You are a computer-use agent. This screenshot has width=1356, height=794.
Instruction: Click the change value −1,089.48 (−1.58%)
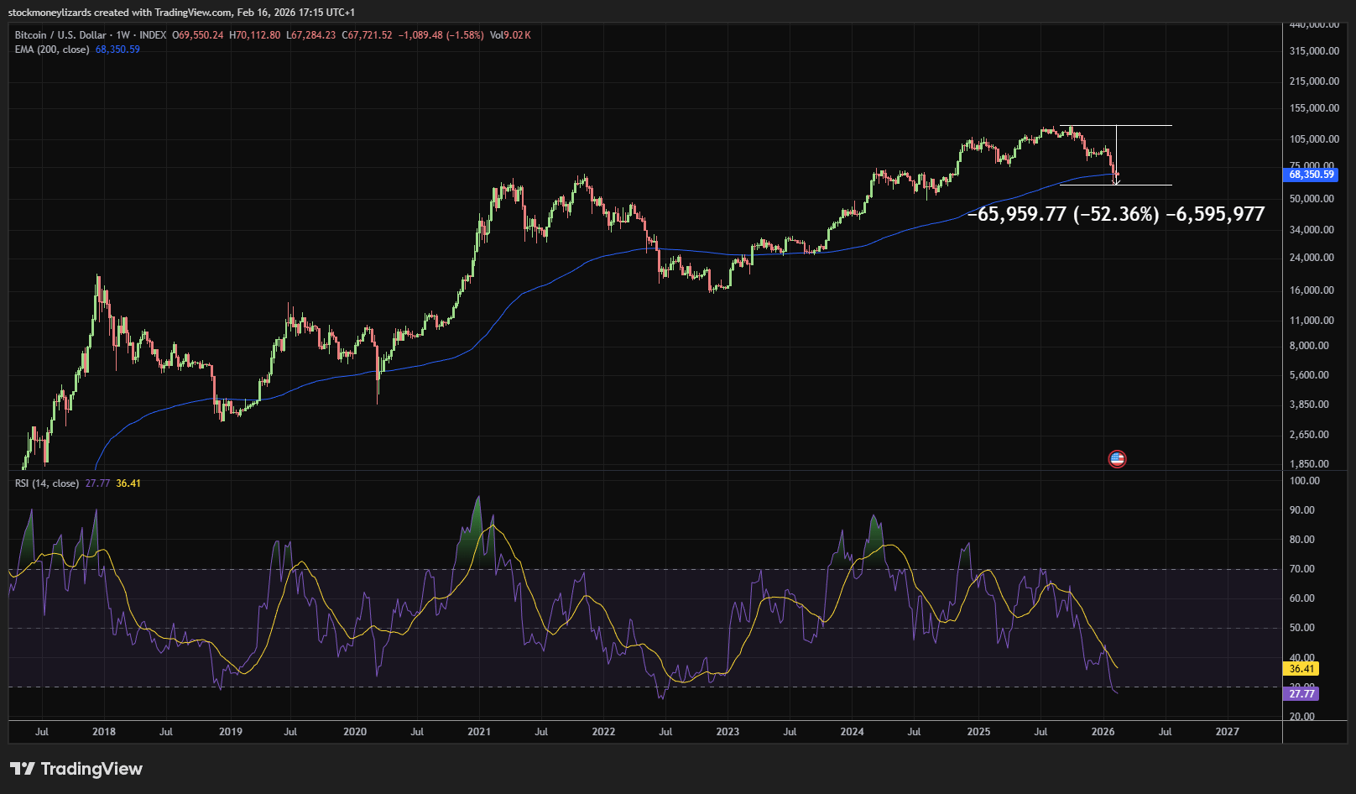441,35
